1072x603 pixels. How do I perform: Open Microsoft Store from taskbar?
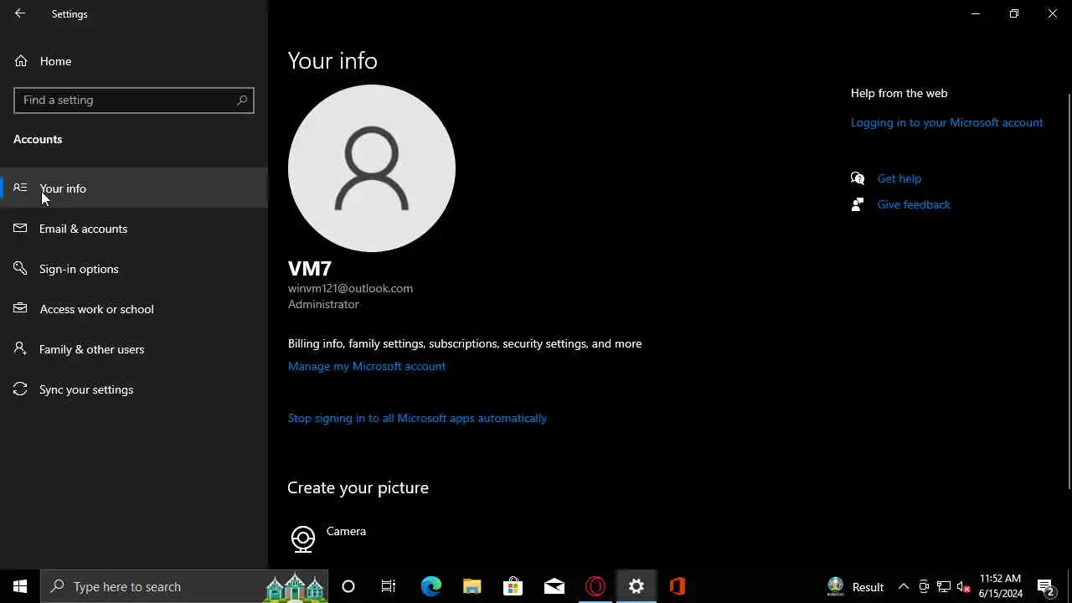click(x=513, y=586)
